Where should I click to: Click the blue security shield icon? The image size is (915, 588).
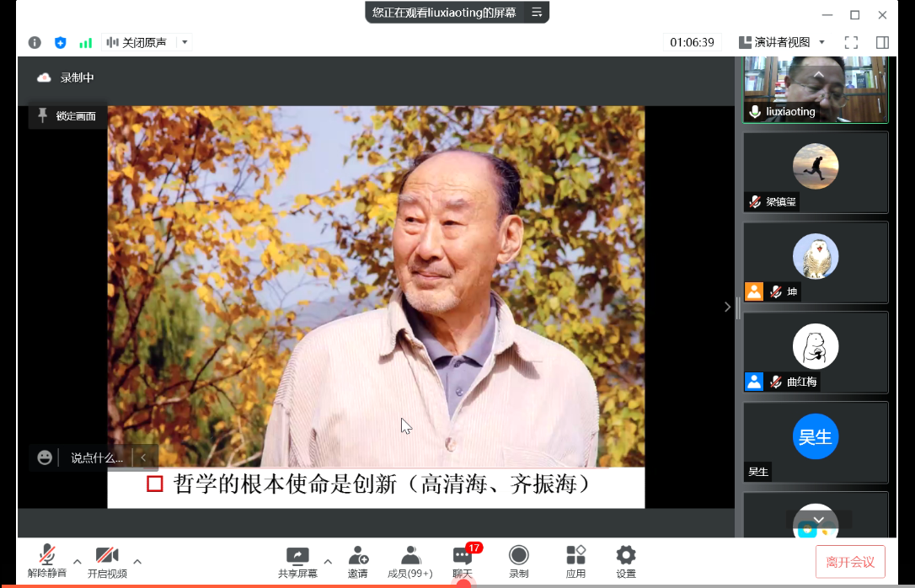pyautogui.click(x=60, y=42)
